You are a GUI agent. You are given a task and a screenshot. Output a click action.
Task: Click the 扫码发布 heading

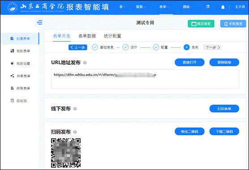[61, 132]
